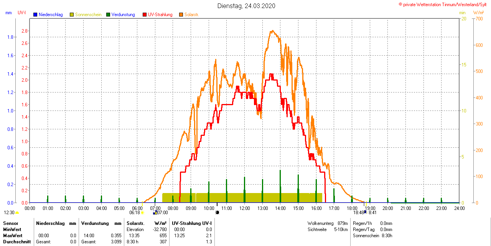Select the Verdunstung legend label
The height and width of the screenshot is (246, 491).
pyautogui.click(x=124, y=15)
